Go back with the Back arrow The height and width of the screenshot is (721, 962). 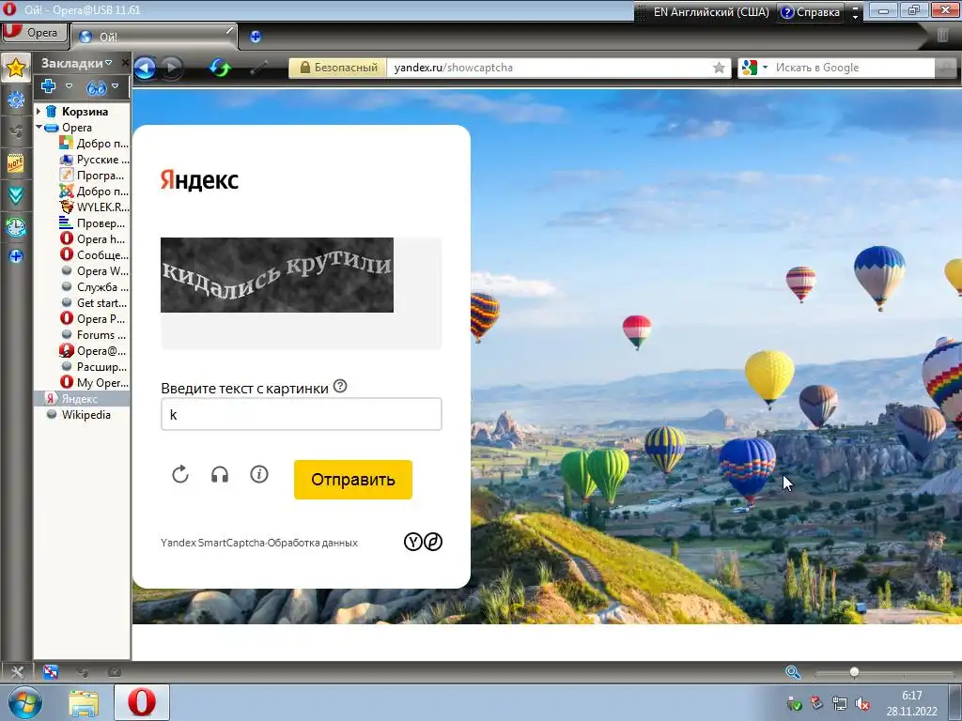pyautogui.click(x=146, y=68)
